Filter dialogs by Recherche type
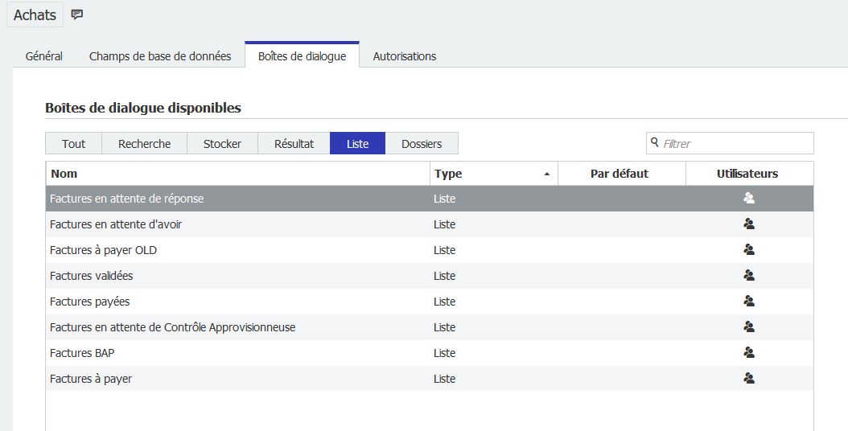848x431 pixels. point(144,144)
